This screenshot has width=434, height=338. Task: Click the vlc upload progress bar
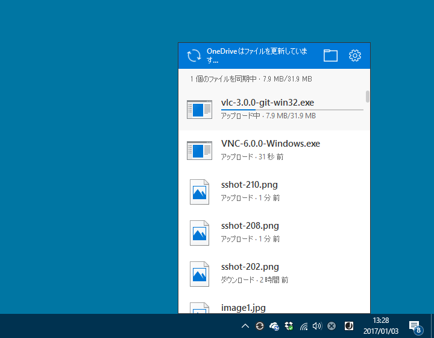point(292,110)
